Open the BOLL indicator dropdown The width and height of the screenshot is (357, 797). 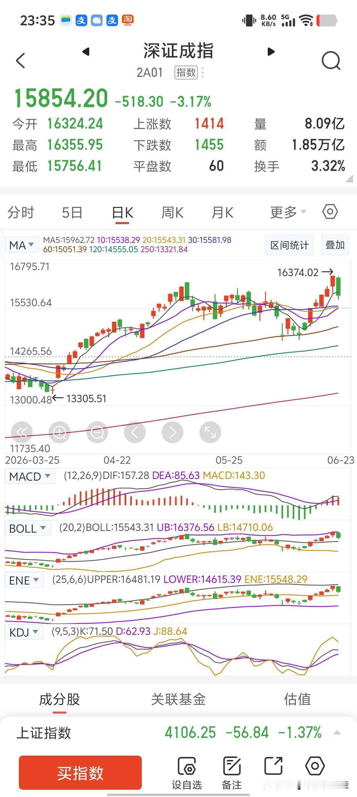[27, 528]
